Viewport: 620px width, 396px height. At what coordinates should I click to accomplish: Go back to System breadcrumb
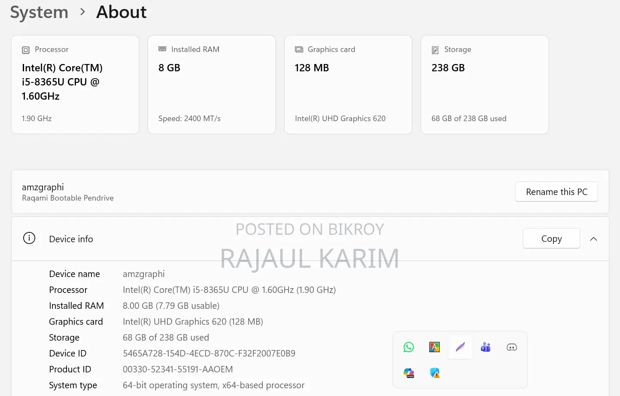point(39,12)
